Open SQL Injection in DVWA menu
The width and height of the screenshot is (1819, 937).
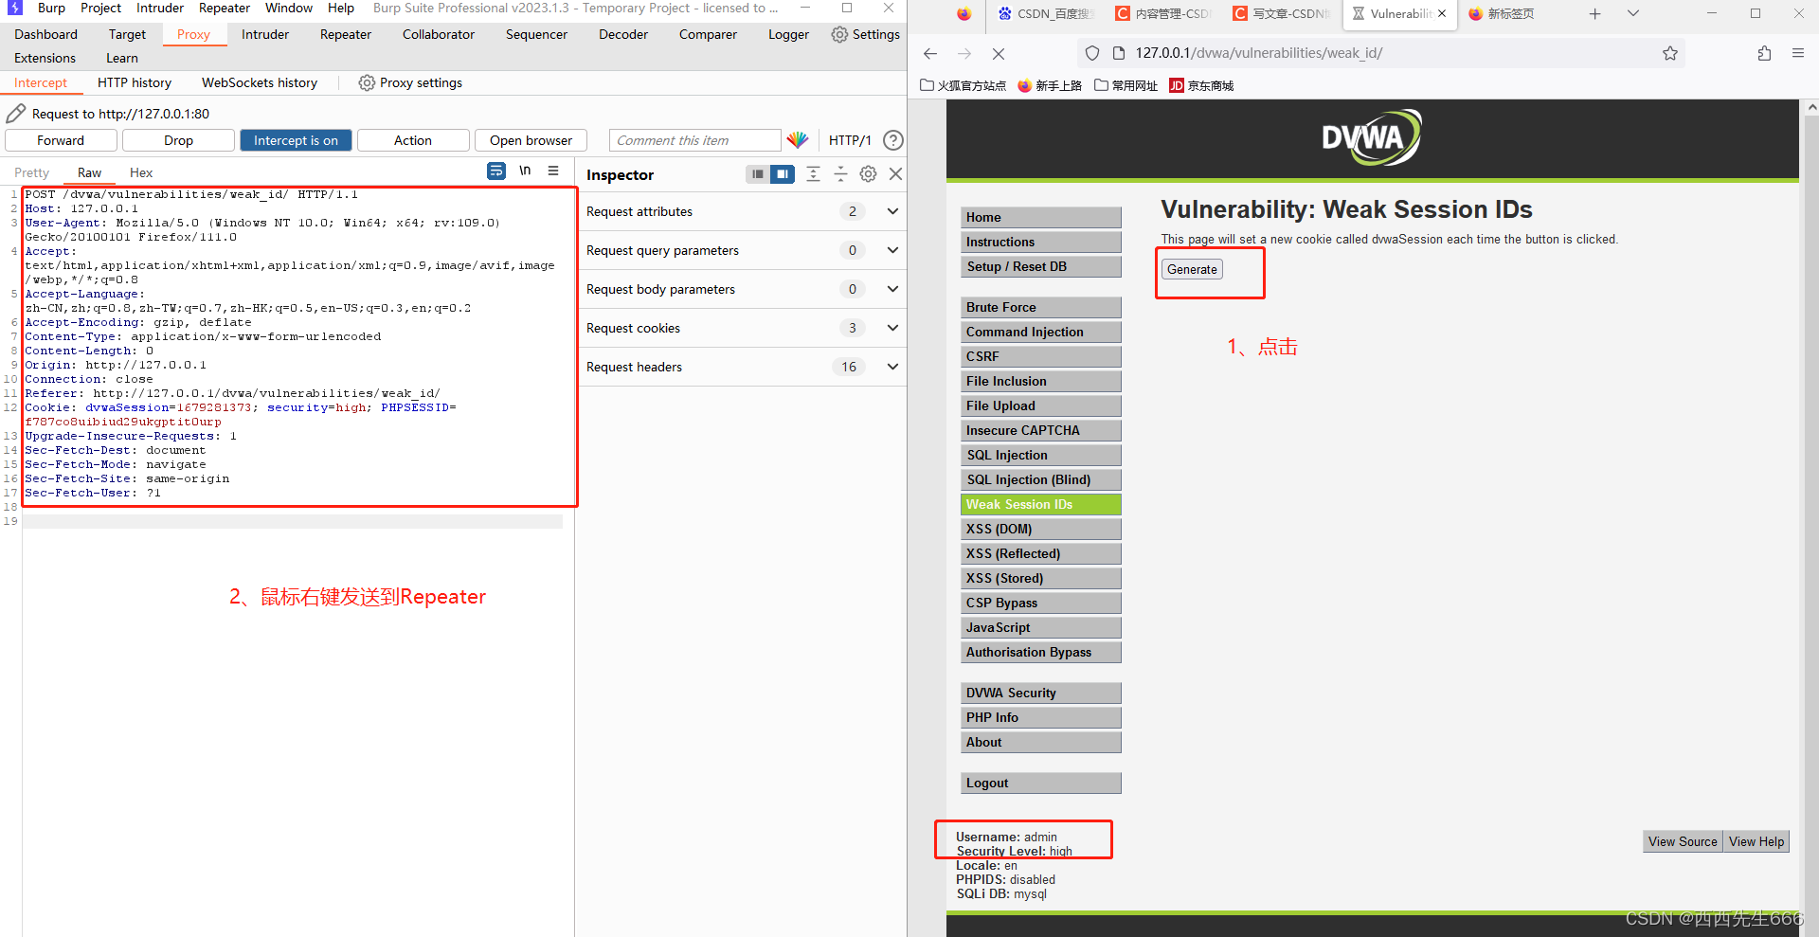tap(1040, 456)
